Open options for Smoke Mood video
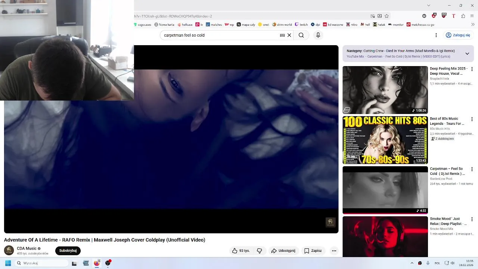 click(x=472, y=219)
